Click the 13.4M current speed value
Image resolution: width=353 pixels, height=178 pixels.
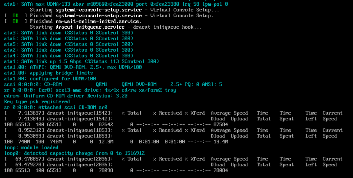(x=221, y=142)
